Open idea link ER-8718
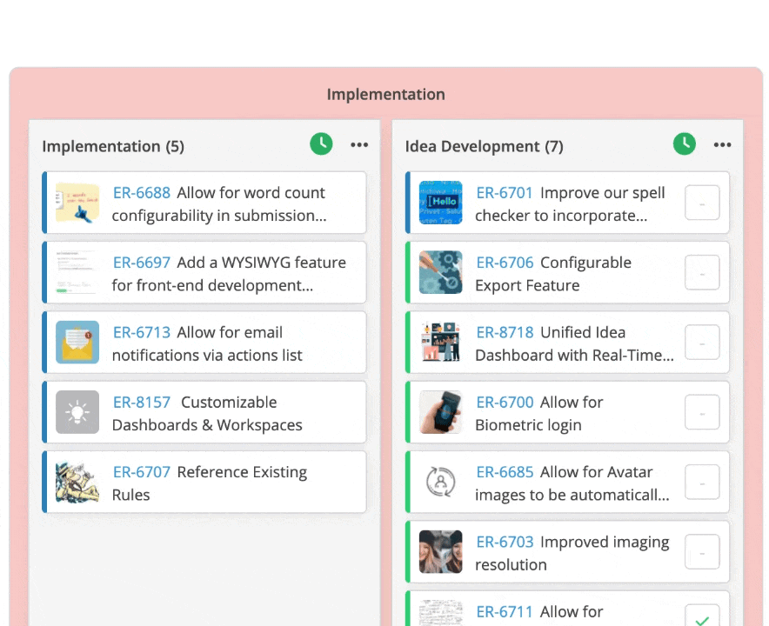Image resolution: width=769 pixels, height=626 pixels. pos(505,332)
